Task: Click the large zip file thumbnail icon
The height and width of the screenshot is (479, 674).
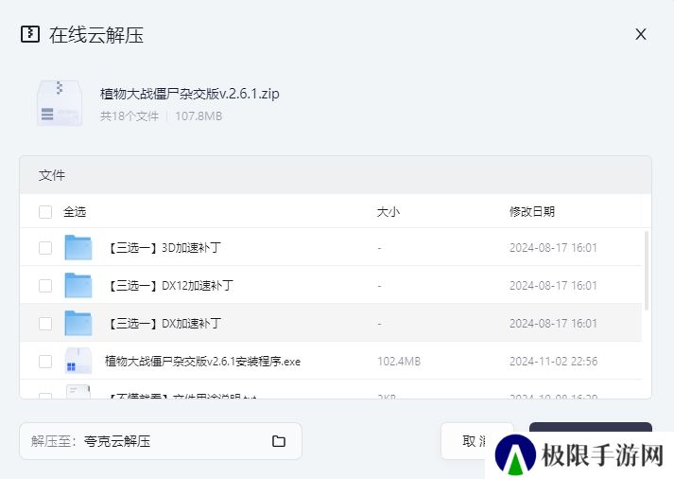Action: [60, 103]
